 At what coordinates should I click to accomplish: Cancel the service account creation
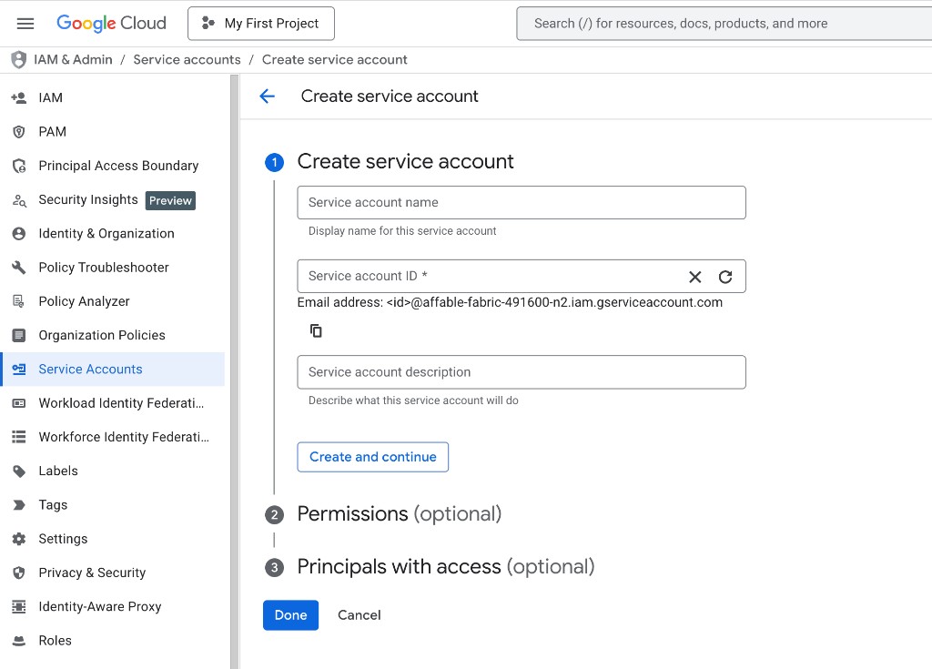[359, 615]
